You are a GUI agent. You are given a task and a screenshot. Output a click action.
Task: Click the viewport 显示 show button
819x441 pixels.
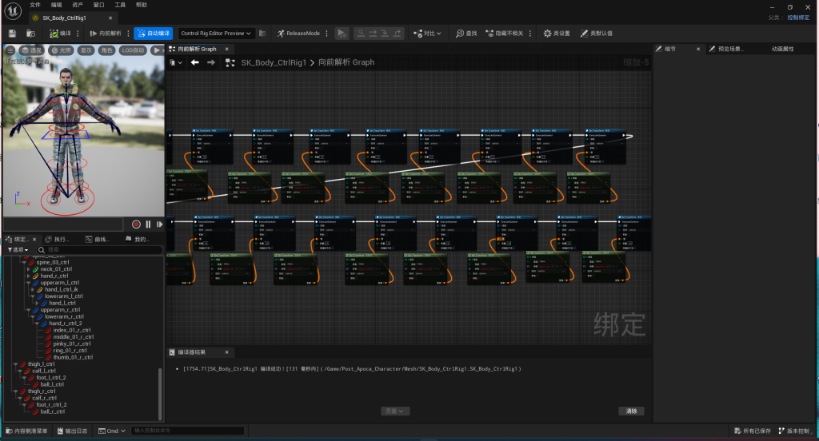pyautogui.click(x=86, y=50)
